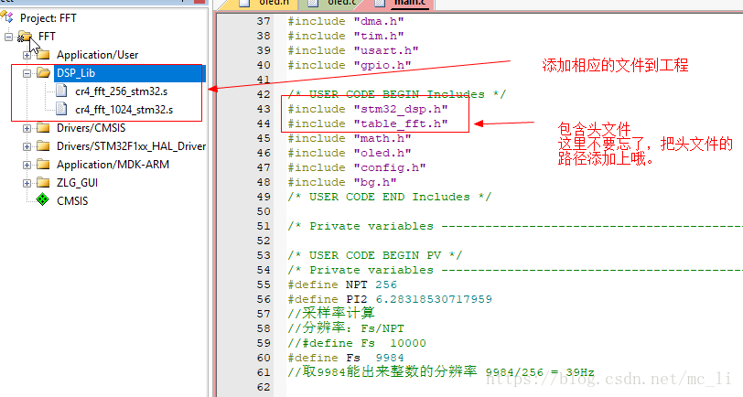Viewport: 743px width, 397px height.
Task: Place cursor on #include "table_fft.h" line
Action: 368,123
